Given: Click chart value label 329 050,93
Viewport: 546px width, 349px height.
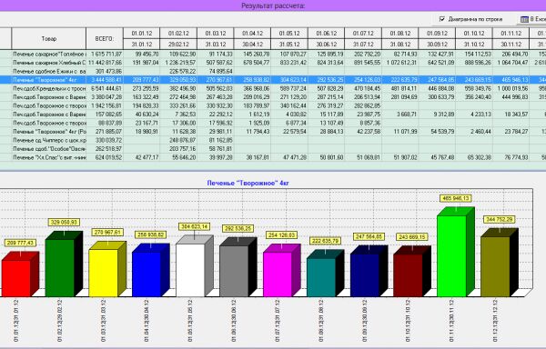Looking at the screenshot, I should point(64,222).
